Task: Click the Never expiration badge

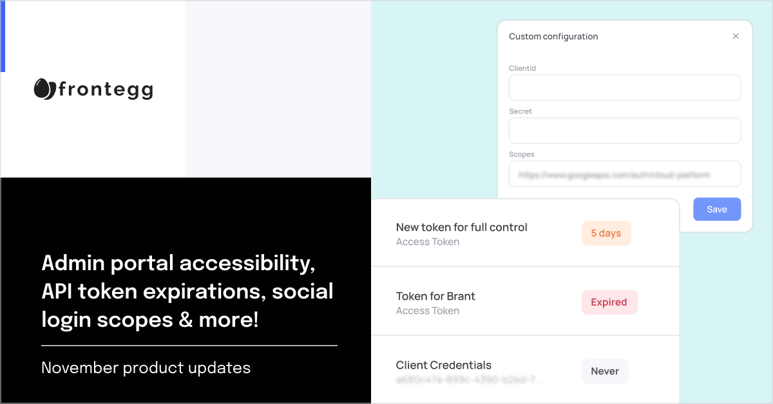Action: [604, 371]
